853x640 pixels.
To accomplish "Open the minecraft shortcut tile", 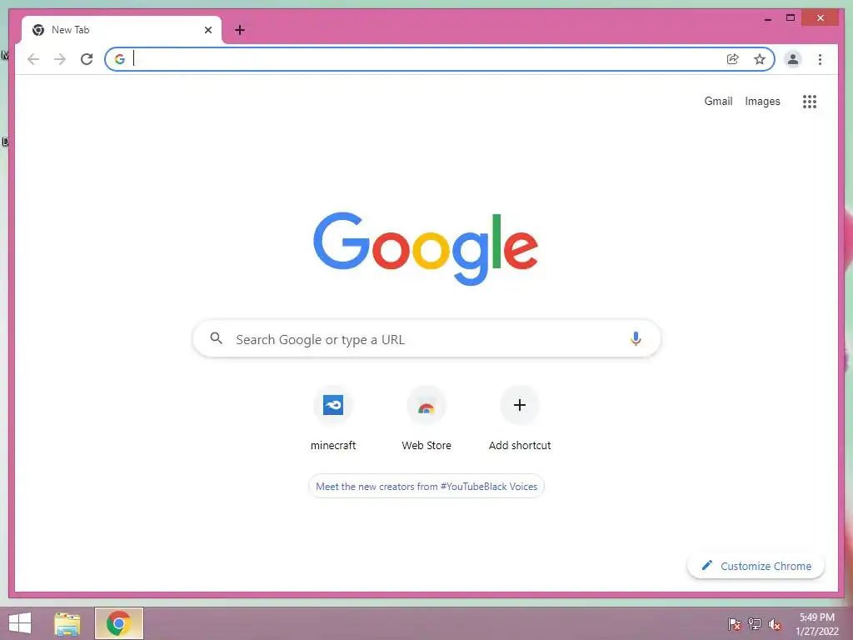I will (333, 418).
